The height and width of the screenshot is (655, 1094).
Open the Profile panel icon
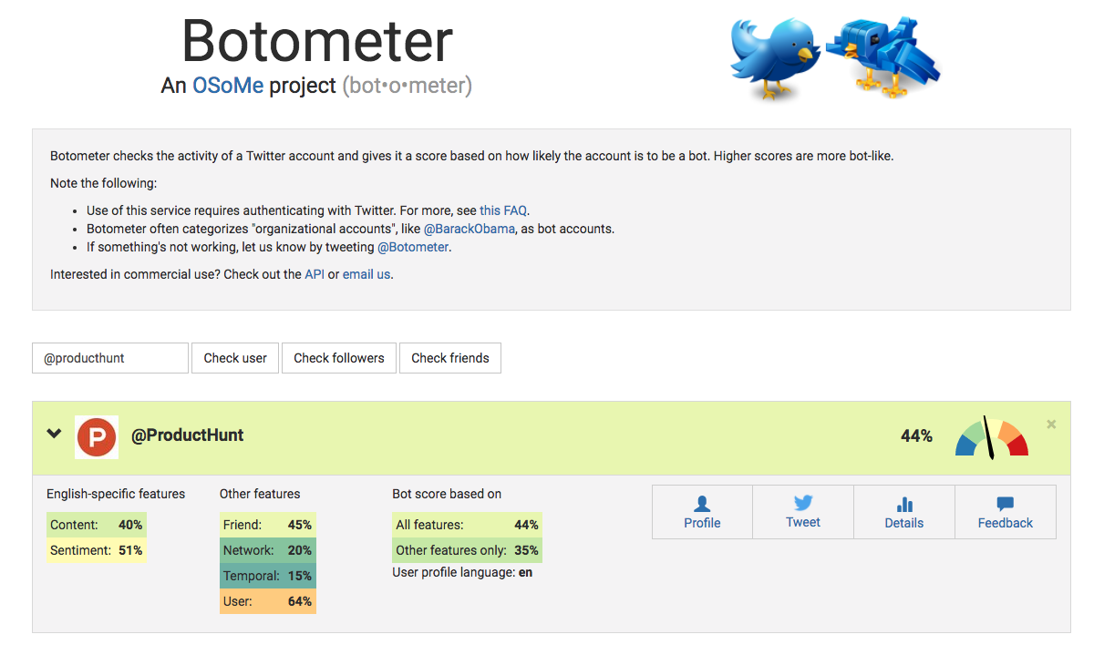pyautogui.click(x=702, y=510)
